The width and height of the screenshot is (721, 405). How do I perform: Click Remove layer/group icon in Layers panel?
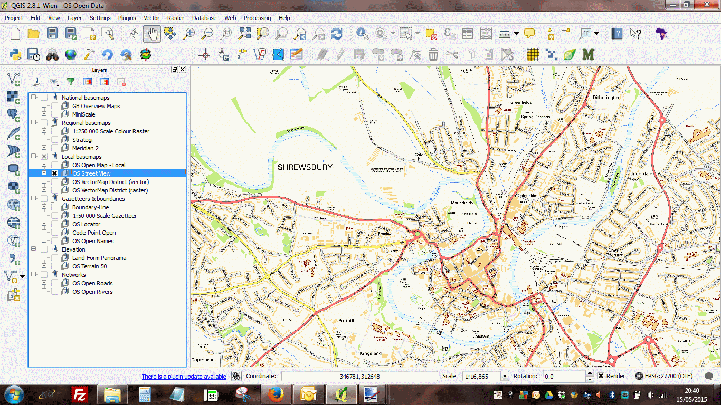[x=121, y=82]
